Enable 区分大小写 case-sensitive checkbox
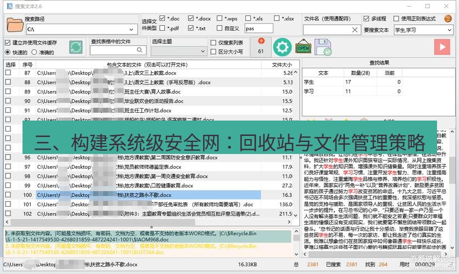The height and width of the screenshot is (274, 459). (214, 52)
